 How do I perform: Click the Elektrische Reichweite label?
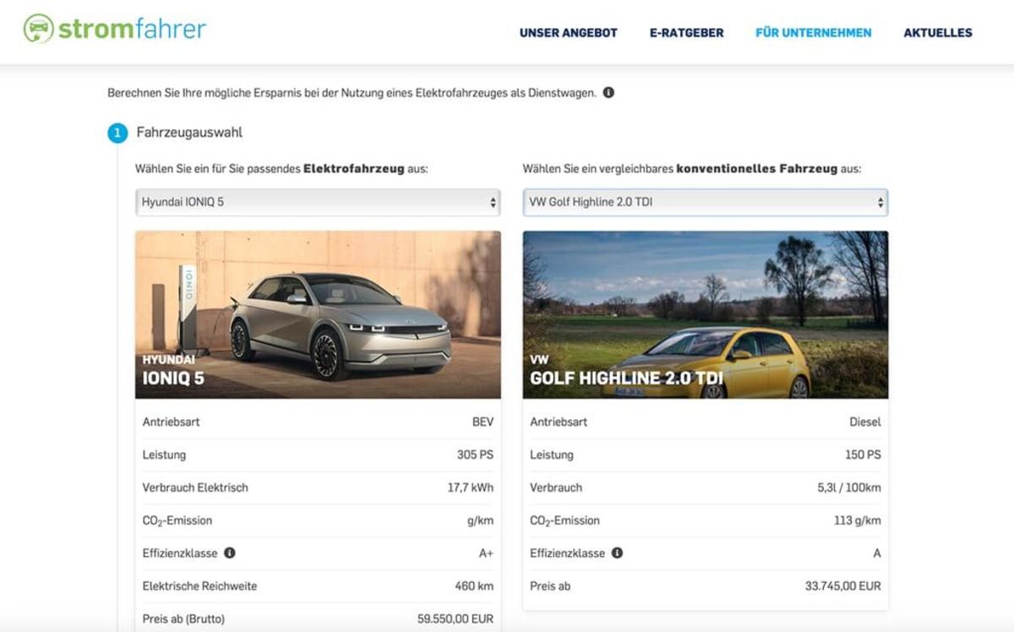pyautogui.click(x=199, y=586)
